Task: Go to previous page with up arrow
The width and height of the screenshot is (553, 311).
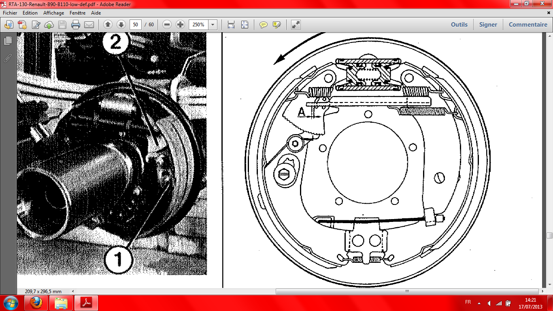Action: pyautogui.click(x=108, y=25)
